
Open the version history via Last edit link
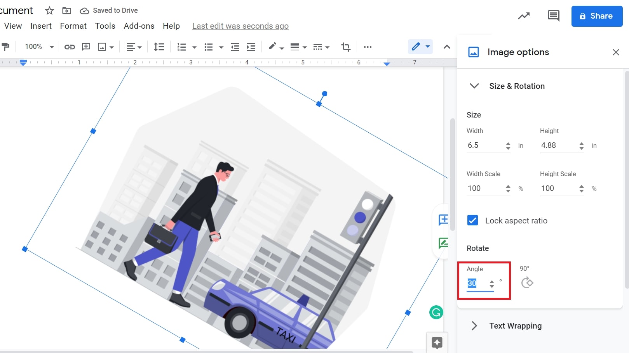point(240,26)
